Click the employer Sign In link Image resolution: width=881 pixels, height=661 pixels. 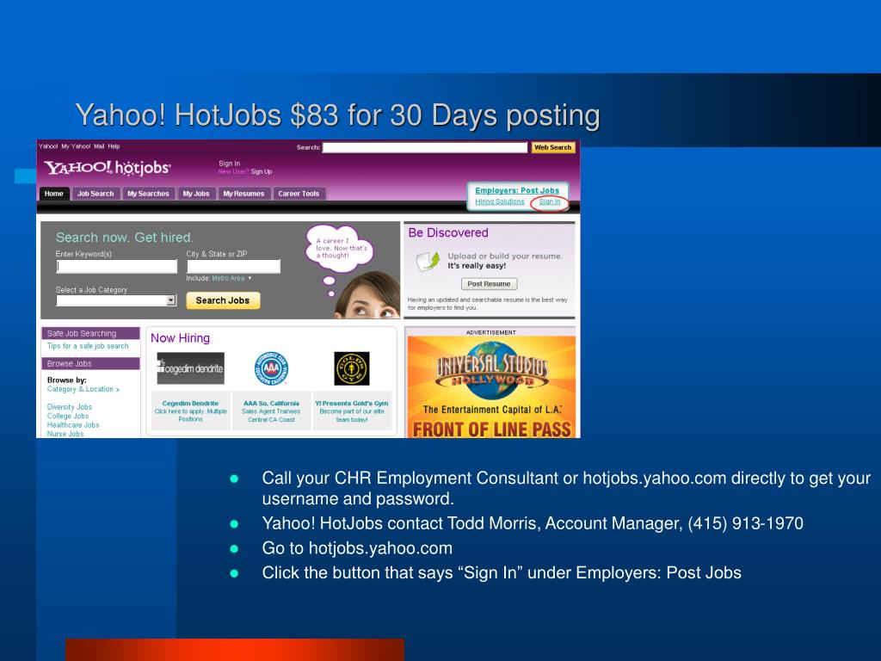pos(550,201)
